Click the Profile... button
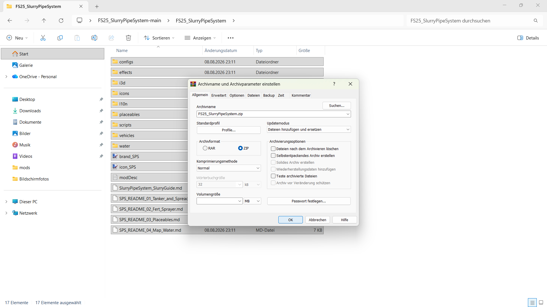This screenshot has width=547, height=307. click(228, 130)
